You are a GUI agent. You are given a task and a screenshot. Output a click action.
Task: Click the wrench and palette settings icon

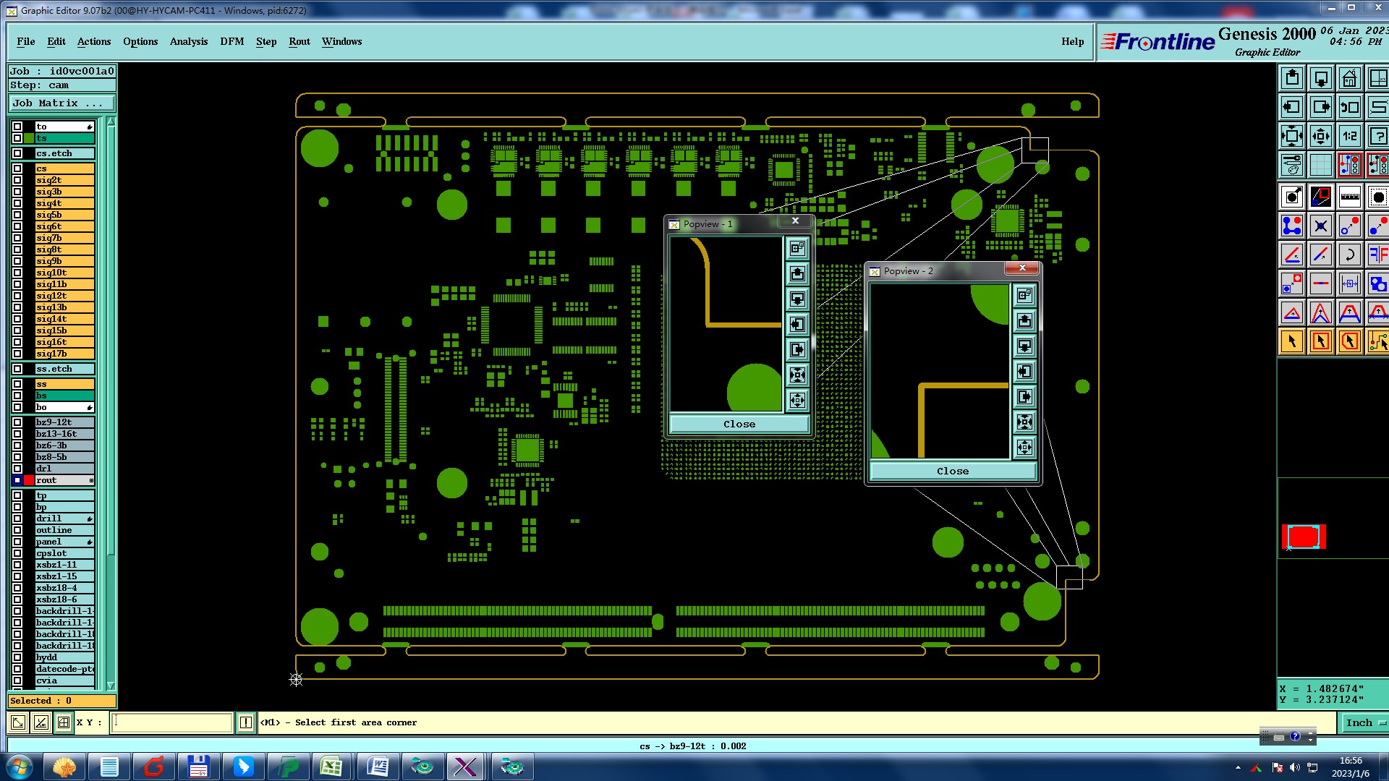pyautogui.click(x=1292, y=165)
